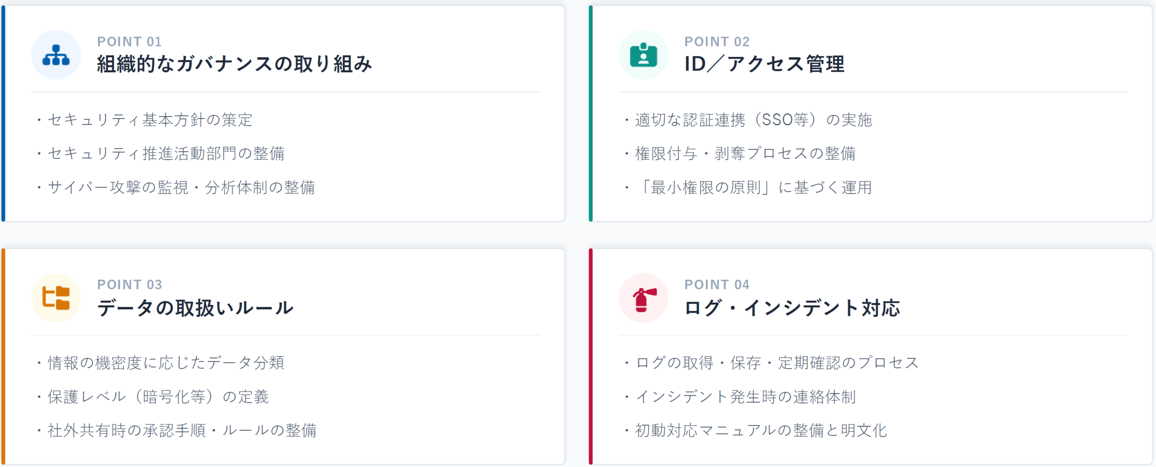Select サイバー攻撃の監視・分析体制の整備 item
Viewport: 1156px width, 467px height.
tap(181, 187)
